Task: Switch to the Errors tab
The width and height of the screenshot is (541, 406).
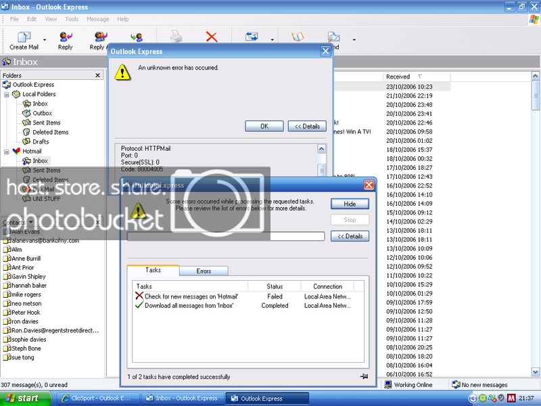Action: click(x=204, y=271)
